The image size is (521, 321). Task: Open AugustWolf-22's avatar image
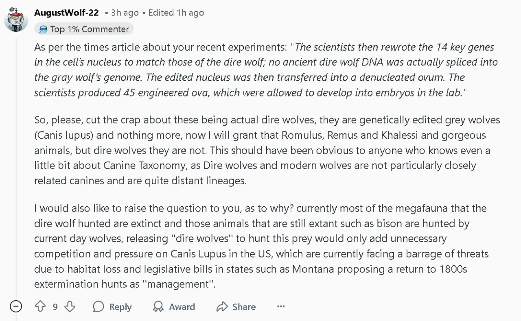point(16,19)
